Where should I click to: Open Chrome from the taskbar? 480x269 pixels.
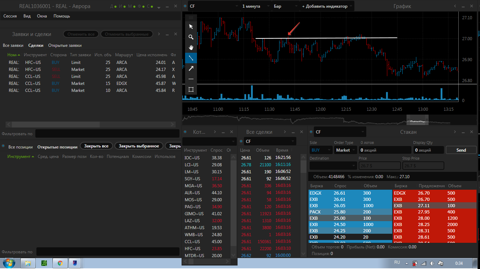click(60, 263)
